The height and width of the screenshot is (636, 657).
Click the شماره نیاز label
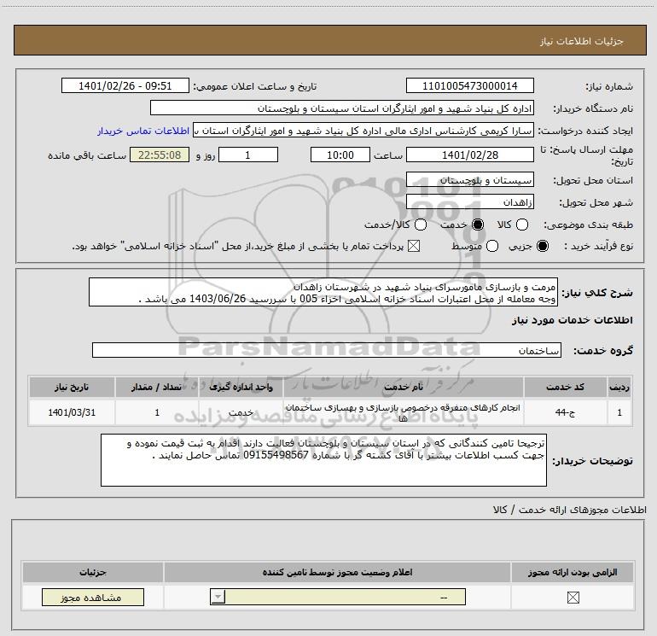pos(609,86)
